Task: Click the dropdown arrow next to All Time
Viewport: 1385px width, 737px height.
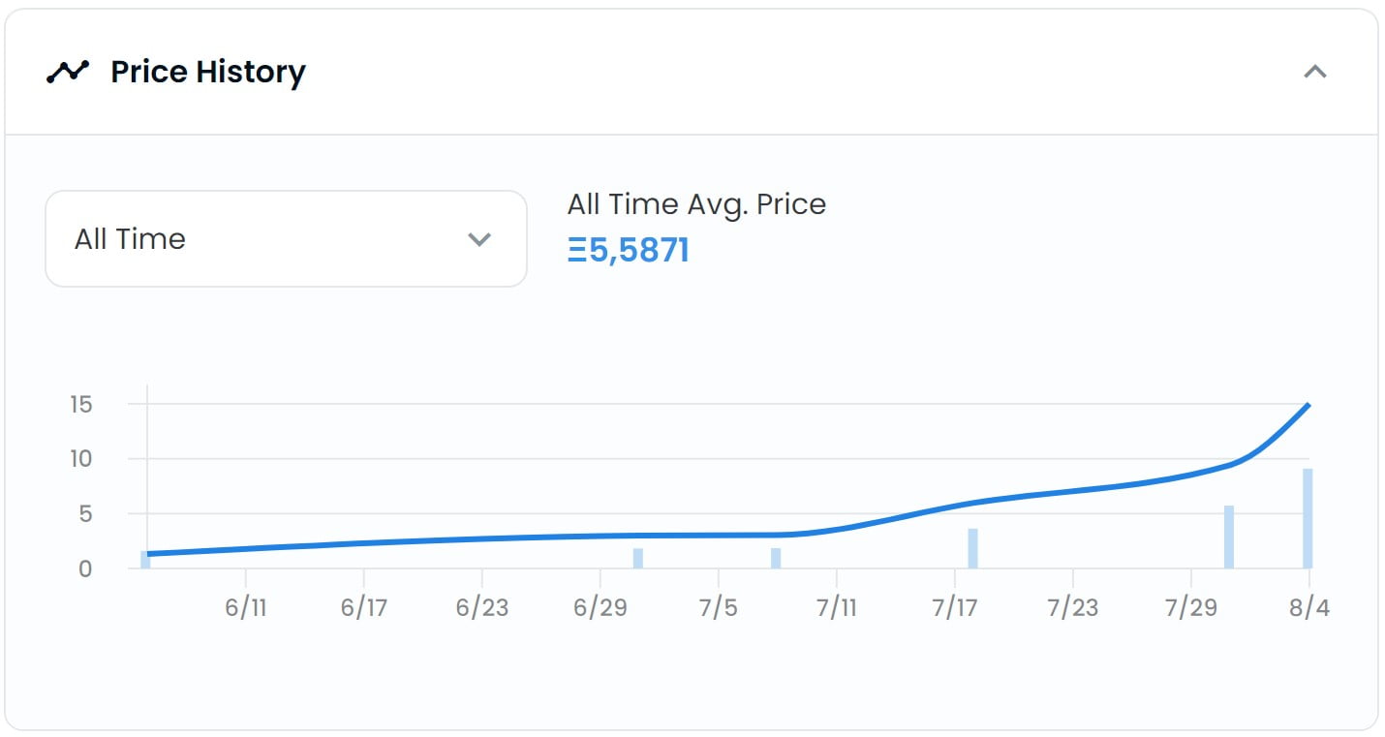Action: point(479,239)
